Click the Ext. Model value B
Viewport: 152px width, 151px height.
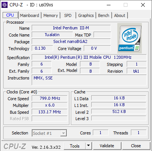90,71
